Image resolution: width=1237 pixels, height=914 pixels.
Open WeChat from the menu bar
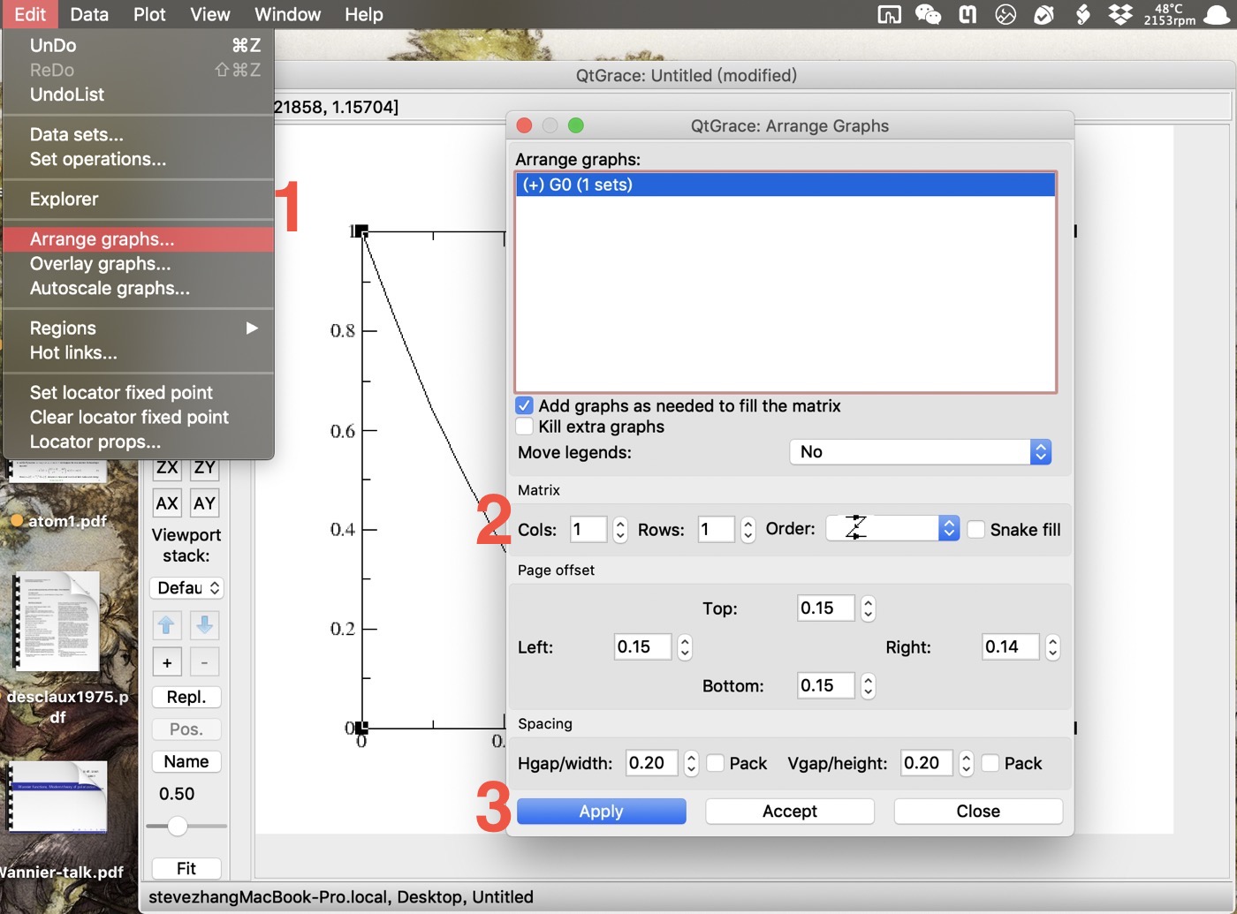tap(928, 14)
